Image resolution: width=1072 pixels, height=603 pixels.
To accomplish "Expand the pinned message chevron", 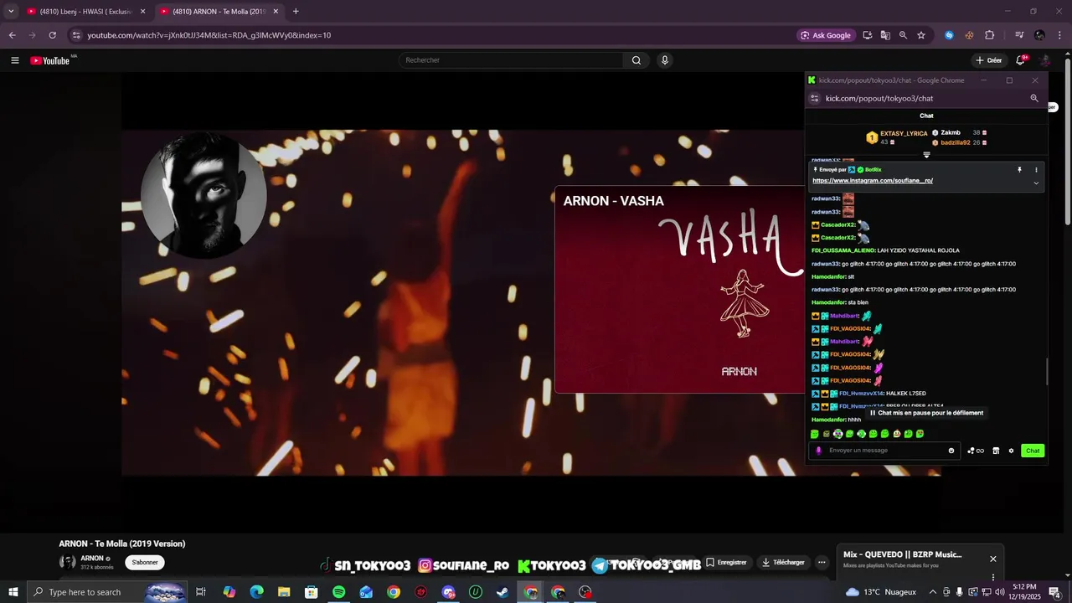I will point(1036,183).
